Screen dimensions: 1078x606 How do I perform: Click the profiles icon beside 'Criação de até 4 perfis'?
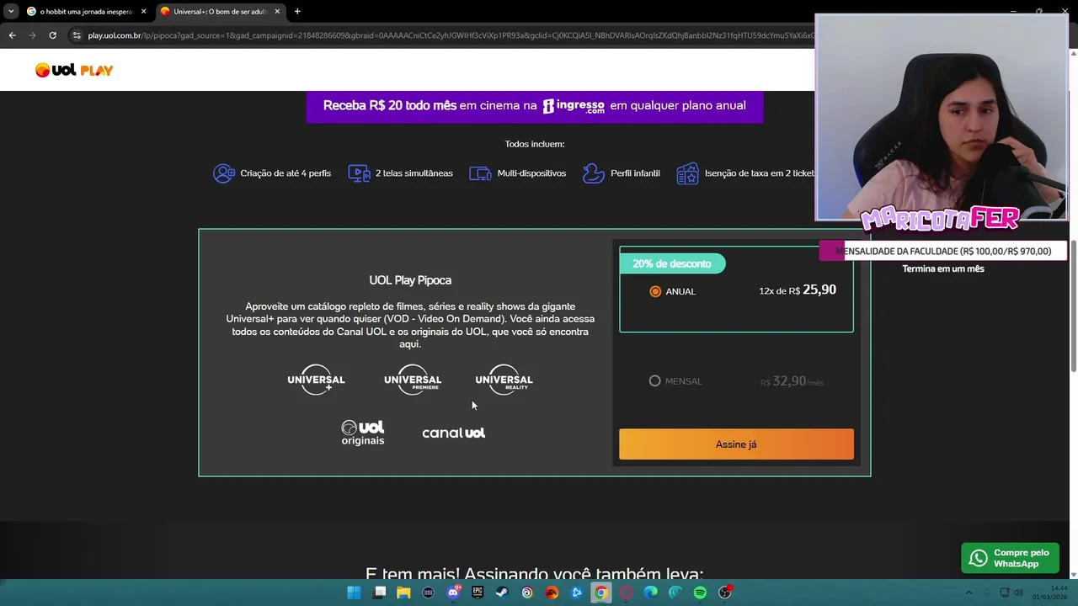click(x=224, y=173)
